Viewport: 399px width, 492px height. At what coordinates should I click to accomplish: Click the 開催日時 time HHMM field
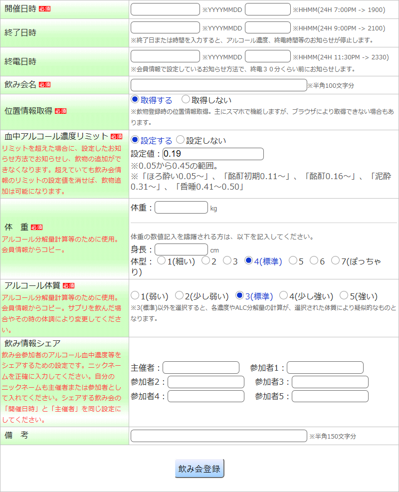tap(267, 9)
